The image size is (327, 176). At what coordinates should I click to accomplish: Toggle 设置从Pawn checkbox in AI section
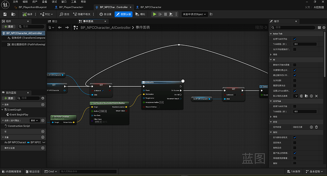point(295,91)
